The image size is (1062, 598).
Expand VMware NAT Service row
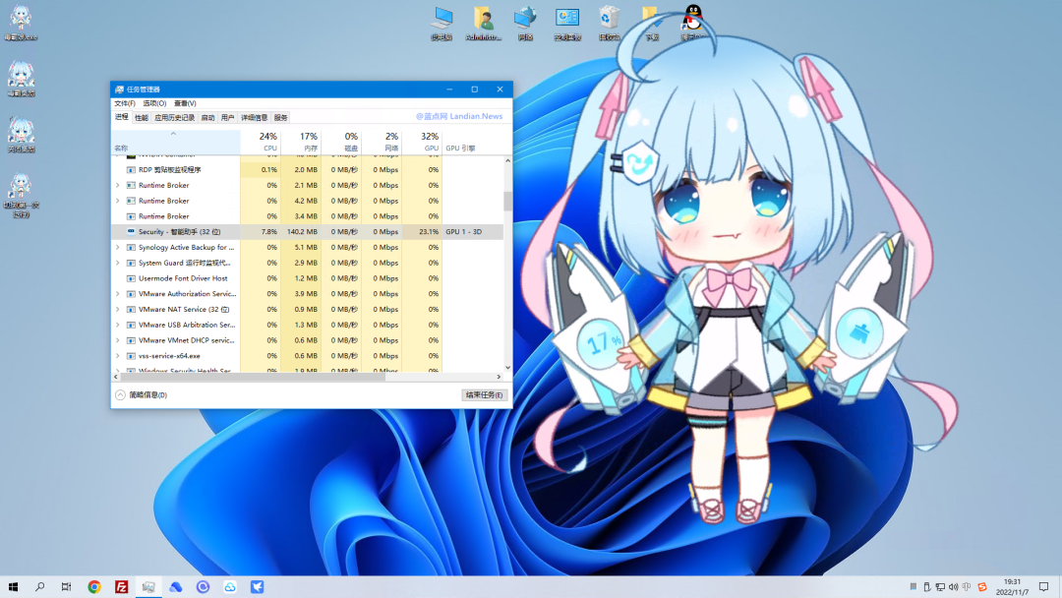[117, 310]
